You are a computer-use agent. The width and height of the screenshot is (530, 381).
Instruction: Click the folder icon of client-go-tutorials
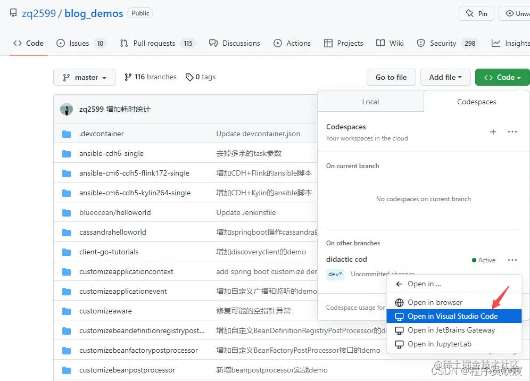[67, 252]
